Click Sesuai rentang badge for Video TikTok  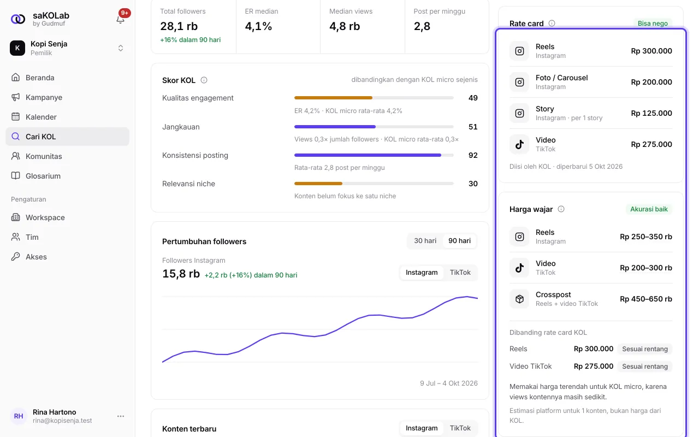point(645,367)
